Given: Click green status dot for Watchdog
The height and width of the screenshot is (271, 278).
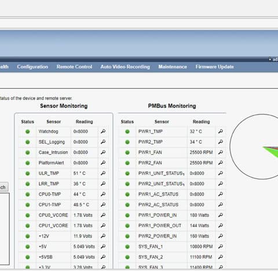Looking at the screenshot, I should point(28,131).
